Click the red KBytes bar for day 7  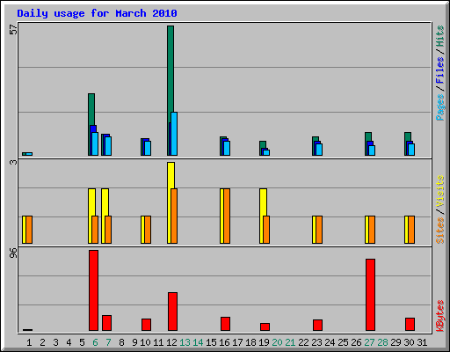[x=106, y=323]
